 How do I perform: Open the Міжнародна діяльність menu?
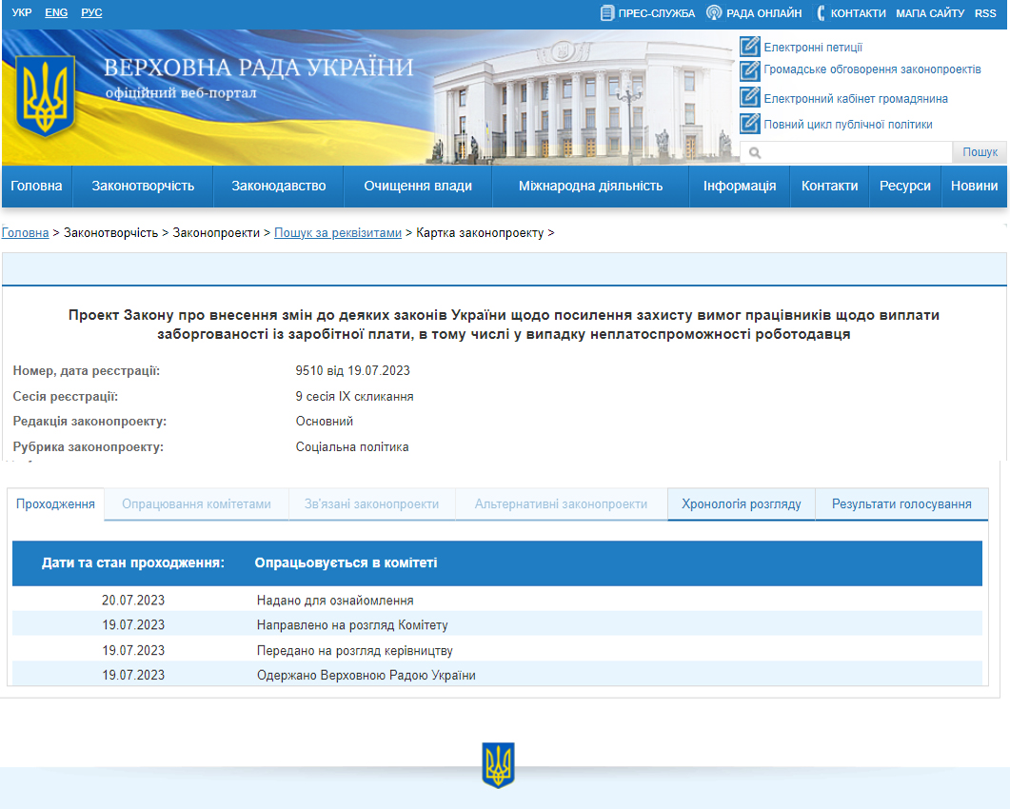[590, 187]
